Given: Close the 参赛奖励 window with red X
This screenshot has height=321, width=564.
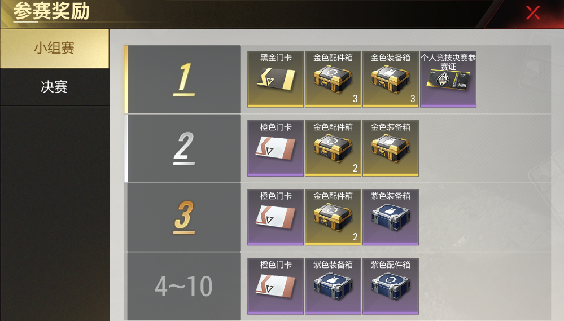Looking at the screenshot, I should tap(533, 12).
